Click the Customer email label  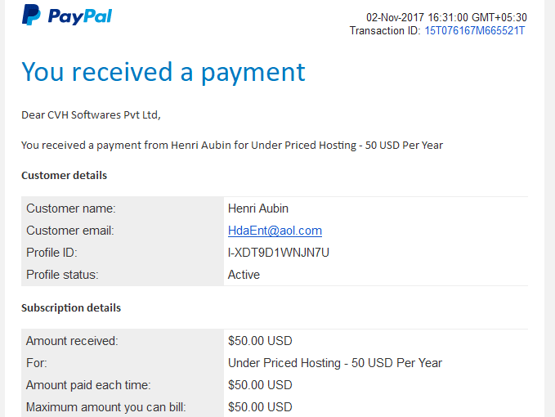[70, 231]
